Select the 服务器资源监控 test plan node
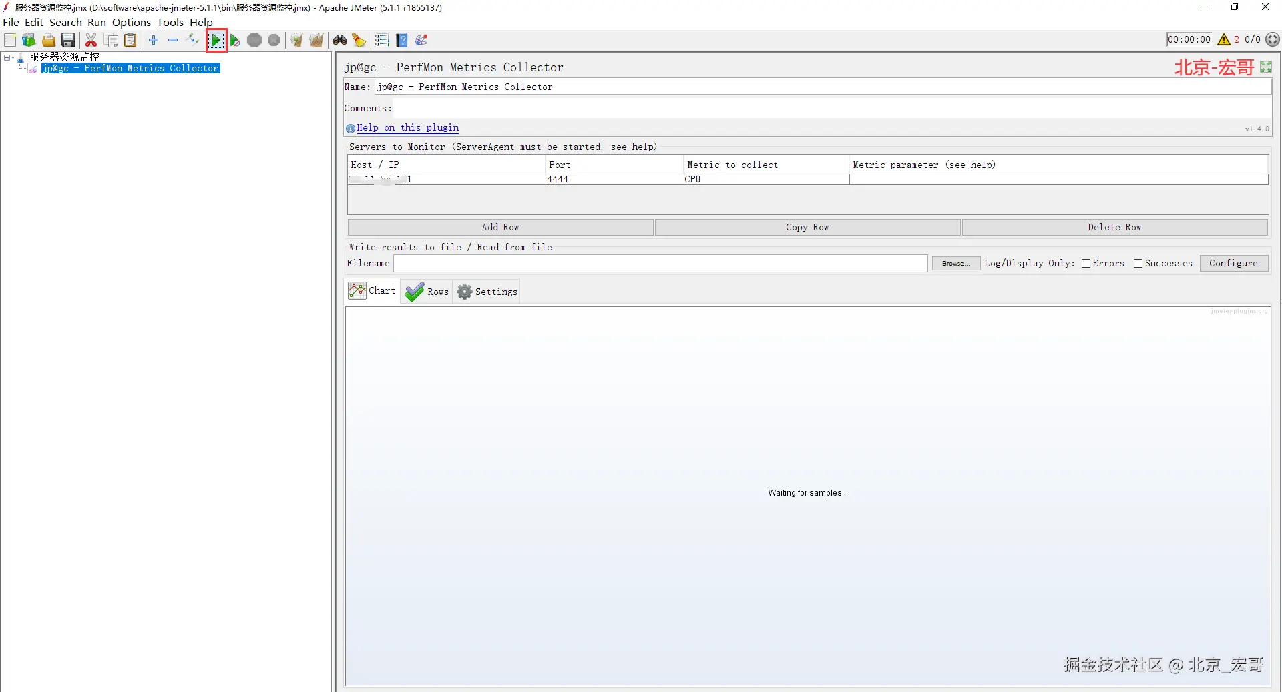The image size is (1282, 692). [x=64, y=57]
